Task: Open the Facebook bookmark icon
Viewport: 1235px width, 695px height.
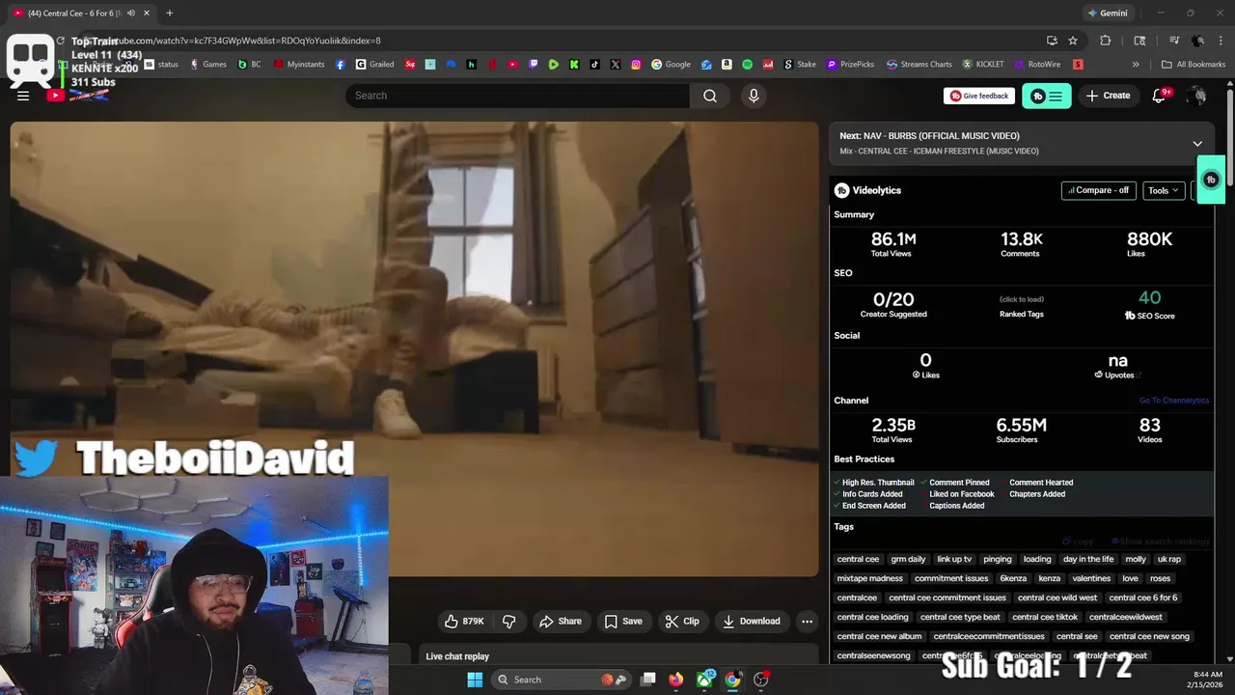Action: pyautogui.click(x=341, y=65)
